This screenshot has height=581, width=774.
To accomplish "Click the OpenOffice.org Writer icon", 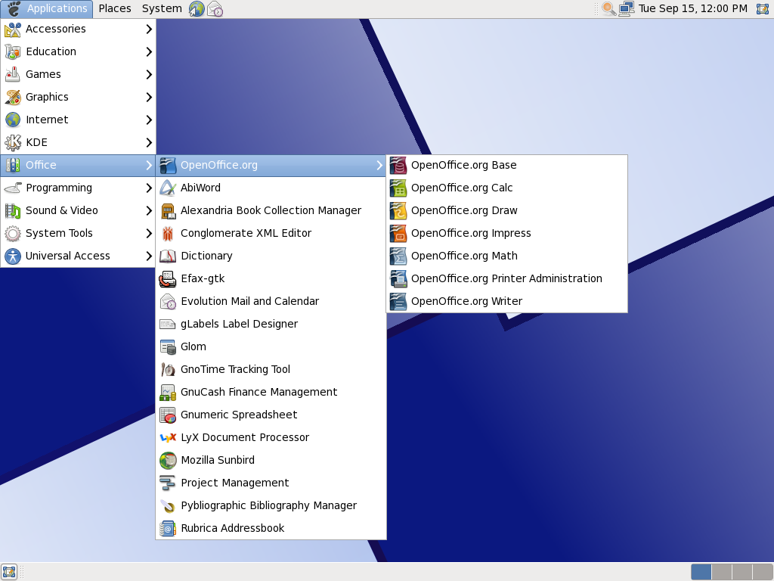I will click(x=398, y=302).
